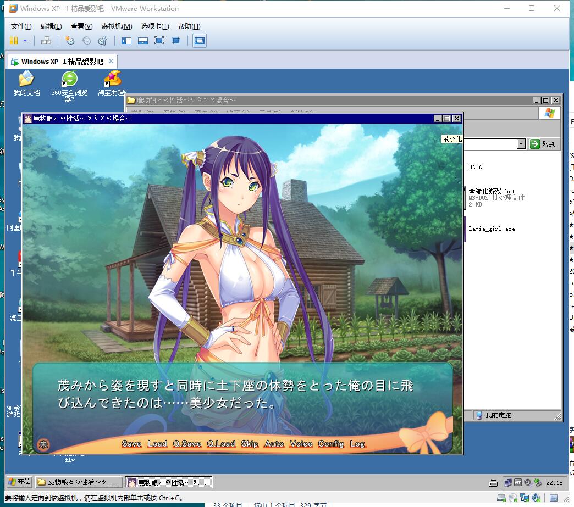Screen dimensions: 574x507
Task: Click the keyboard language bar icon
Action: point(493,483)
